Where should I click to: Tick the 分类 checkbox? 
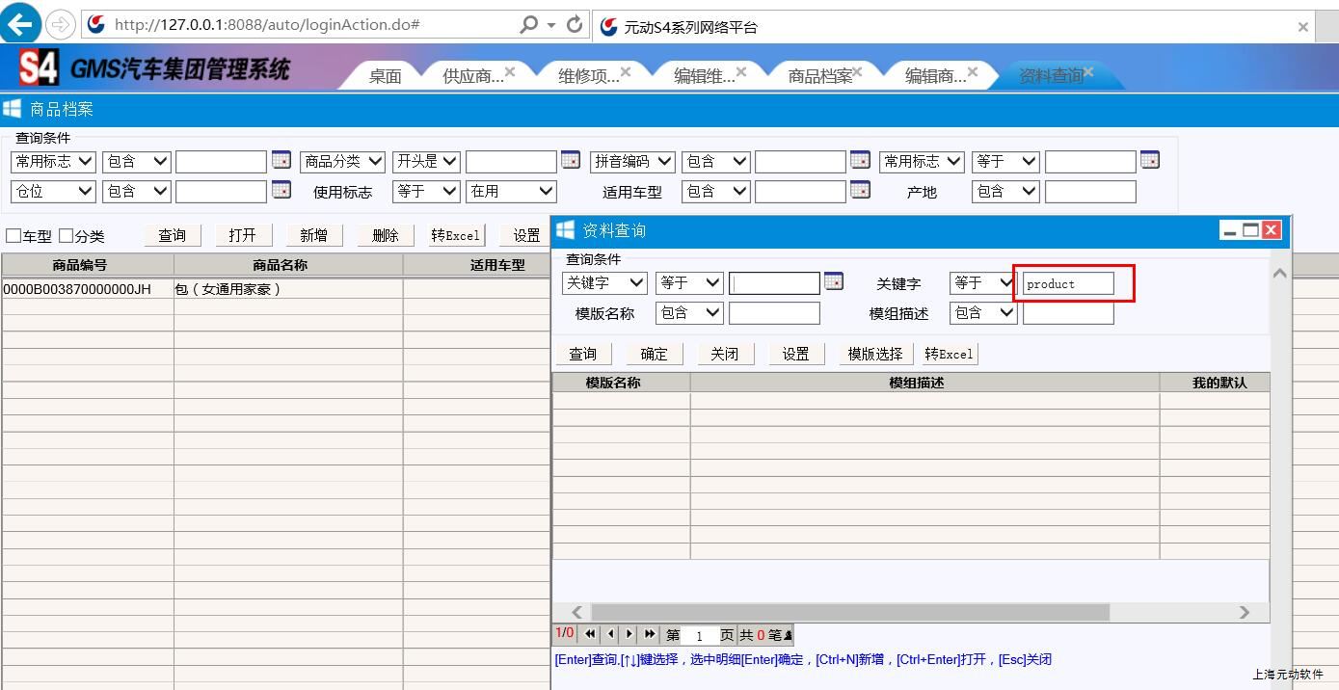67,236
